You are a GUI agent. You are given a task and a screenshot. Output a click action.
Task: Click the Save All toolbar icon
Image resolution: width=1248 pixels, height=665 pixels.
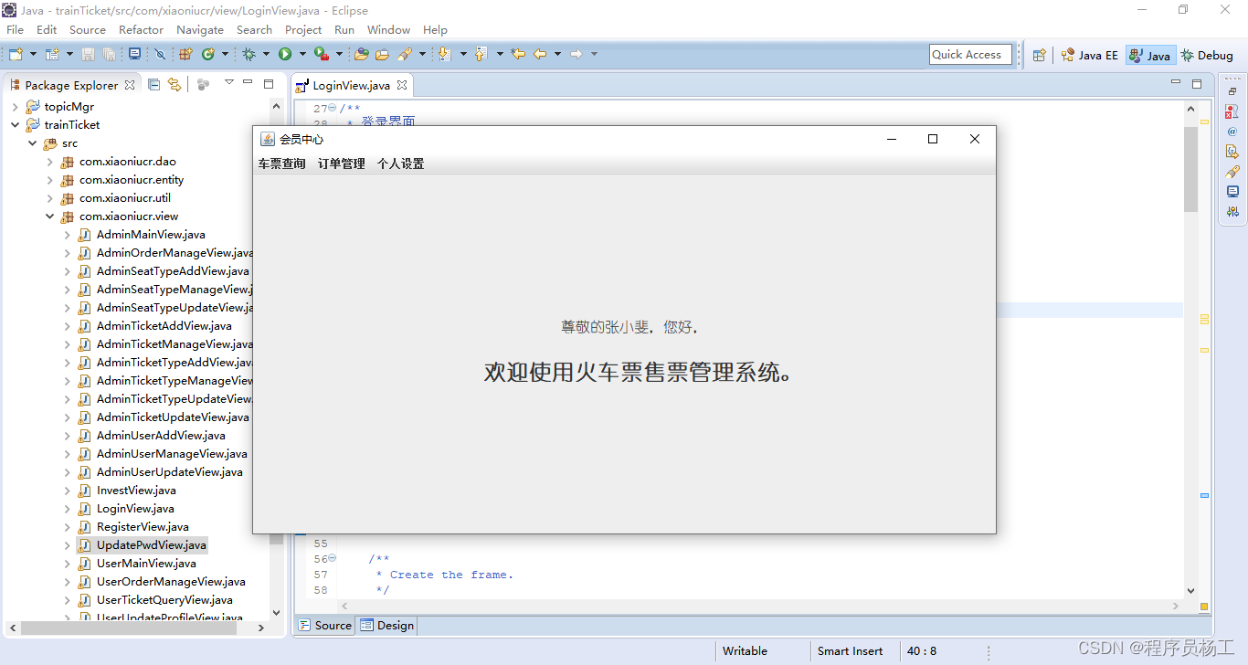(x=109, y=54)
